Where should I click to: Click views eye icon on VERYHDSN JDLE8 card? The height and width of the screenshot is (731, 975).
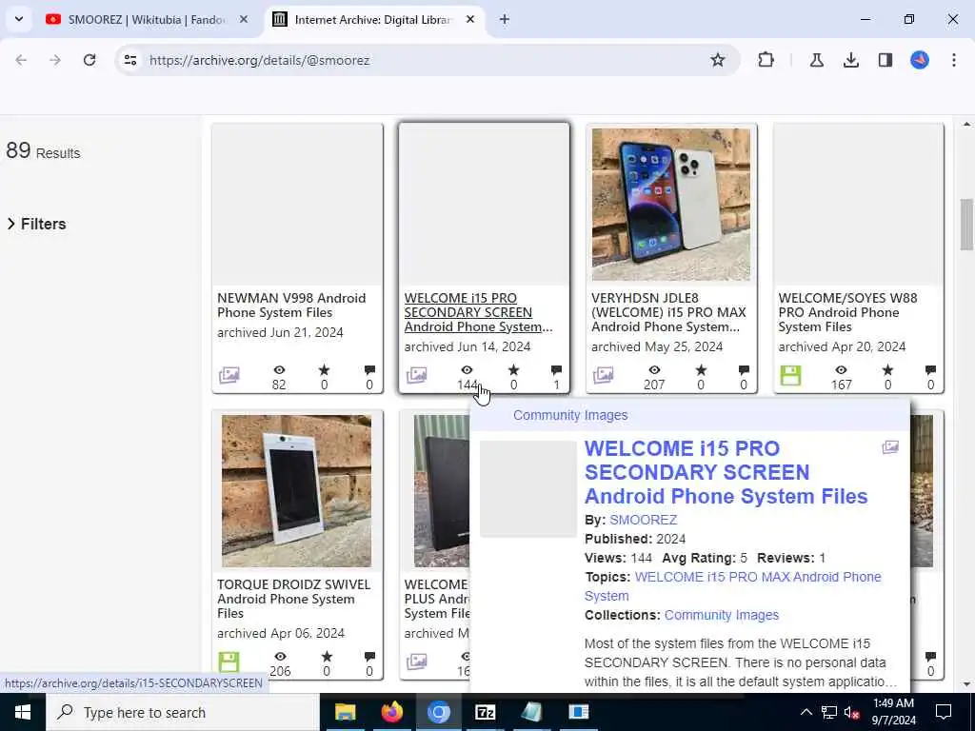[x=654, y=370]
